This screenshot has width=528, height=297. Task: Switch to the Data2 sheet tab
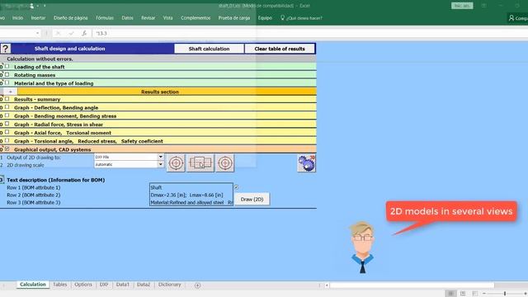[144, 285]
